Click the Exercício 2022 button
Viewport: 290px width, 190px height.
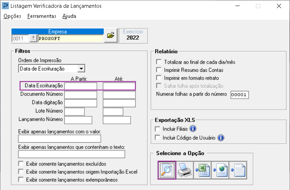point(133,35)
